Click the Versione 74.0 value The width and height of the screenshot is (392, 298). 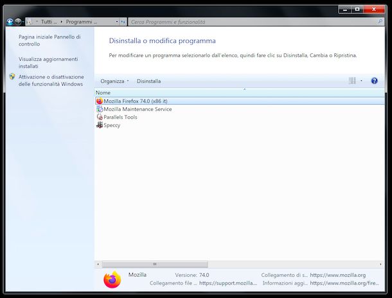(x=204, y=275)
